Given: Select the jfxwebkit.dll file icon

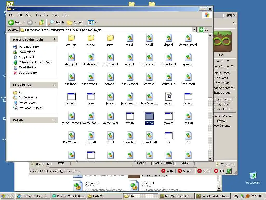Looking at the screenshot, I should [149, 135].
